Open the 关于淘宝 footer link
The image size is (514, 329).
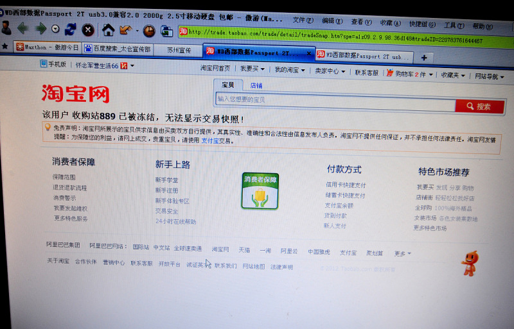58,261
